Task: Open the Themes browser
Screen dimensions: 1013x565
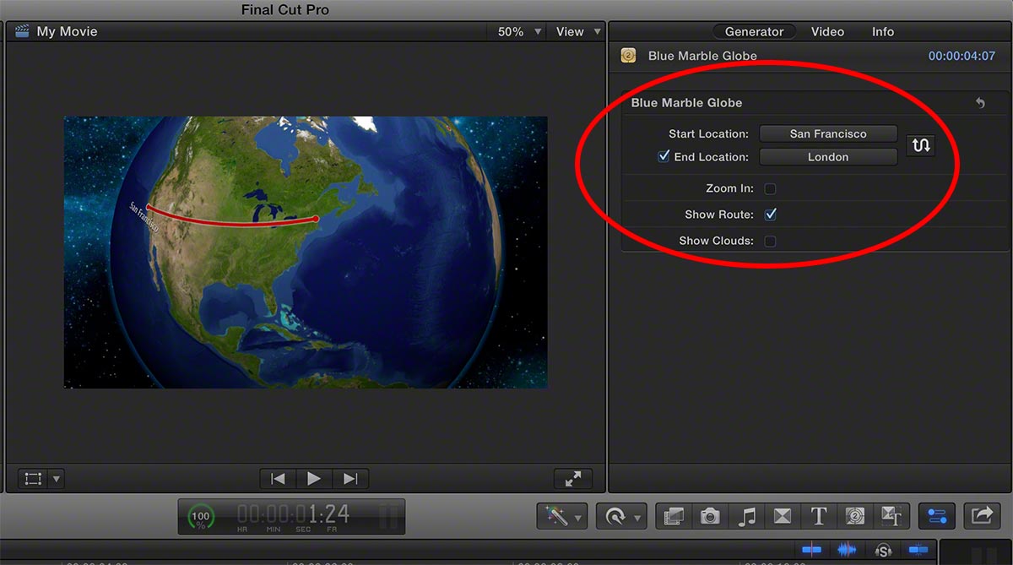Action: tap(891, 517)
